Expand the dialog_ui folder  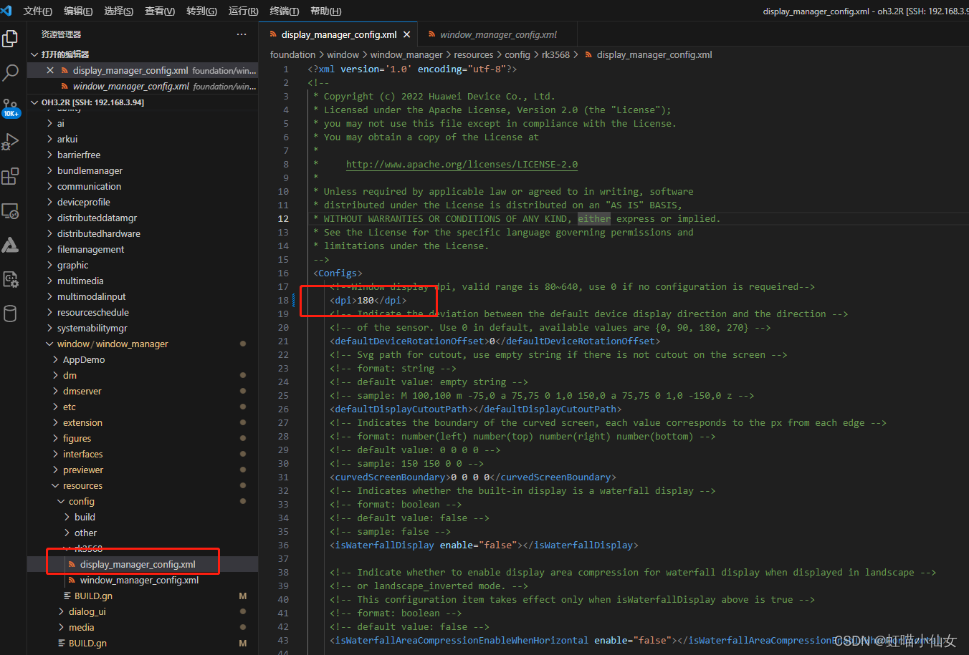(87, 611)
